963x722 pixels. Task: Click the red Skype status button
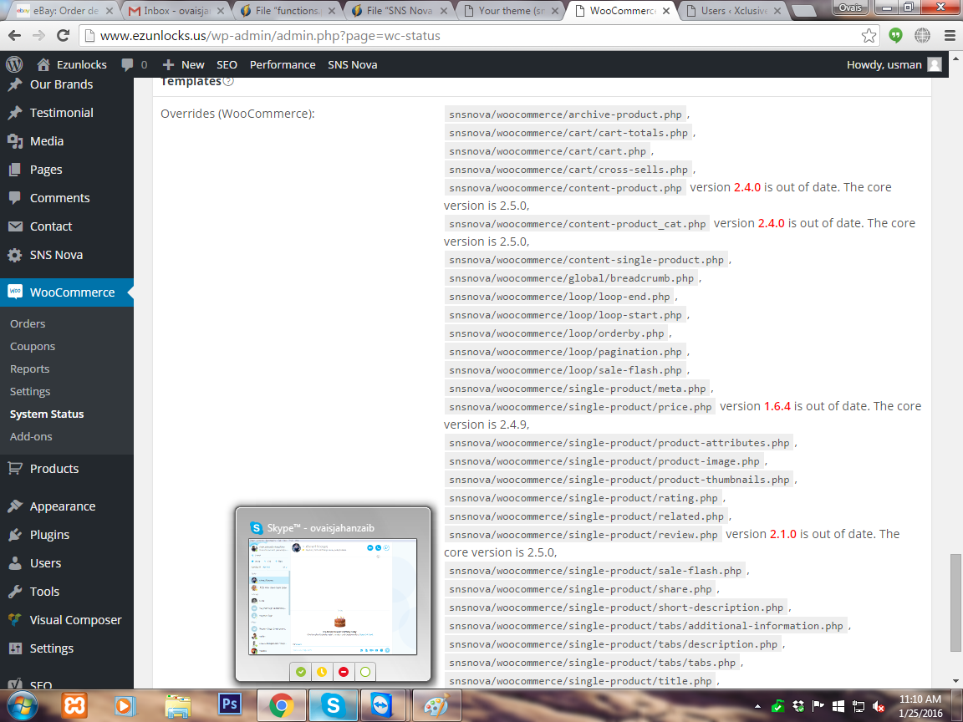point(344,671)
